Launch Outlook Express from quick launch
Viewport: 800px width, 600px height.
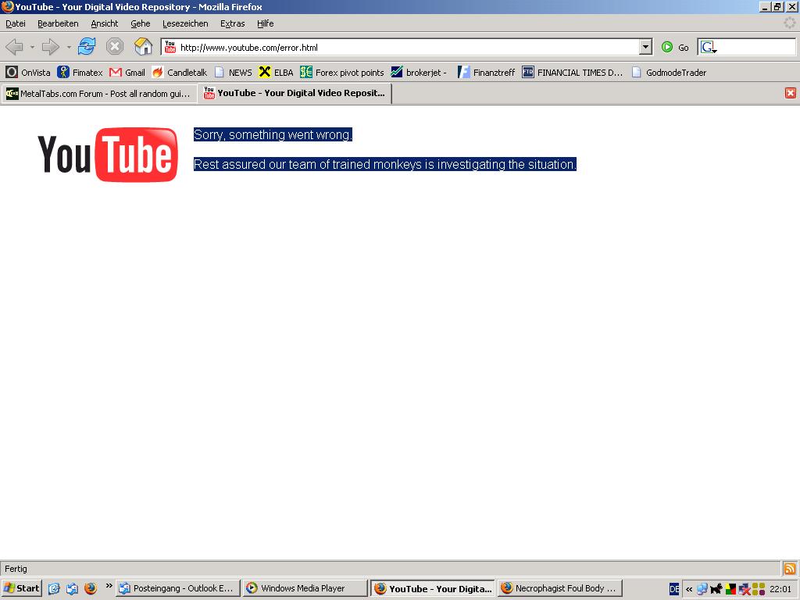[72, 588]
